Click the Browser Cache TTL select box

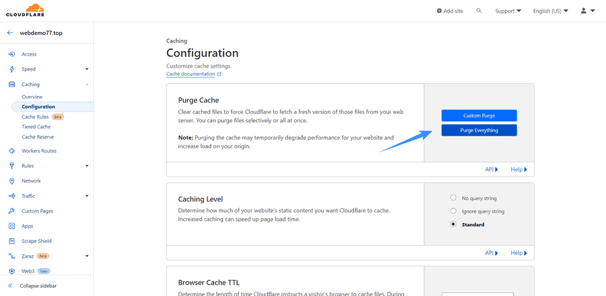[x=477, y=294]
